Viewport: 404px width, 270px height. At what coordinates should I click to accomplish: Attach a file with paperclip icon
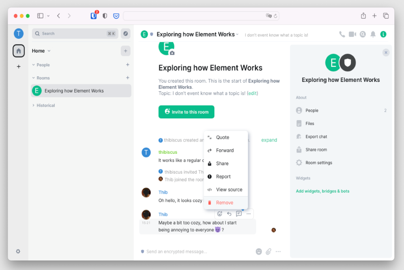coord(268,251)
